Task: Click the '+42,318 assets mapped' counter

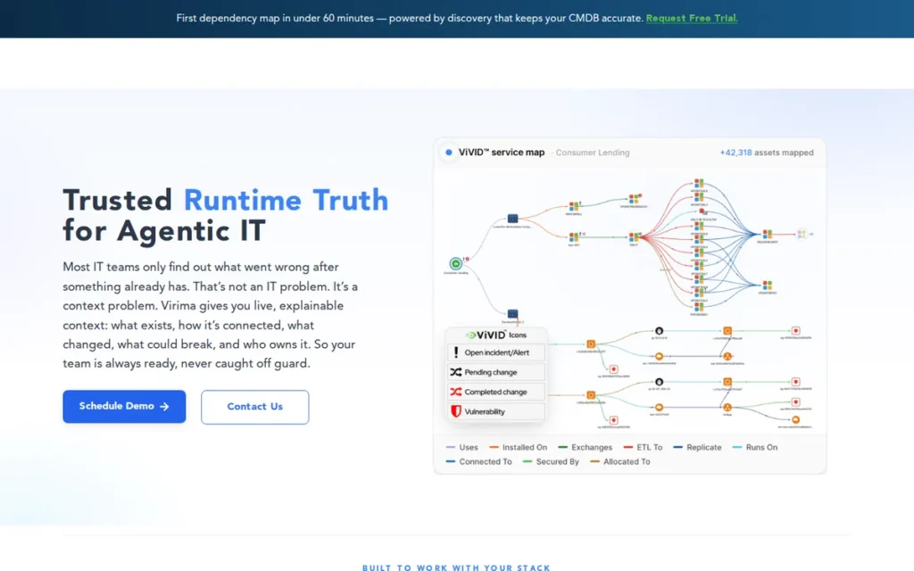Action: [767, 153]
